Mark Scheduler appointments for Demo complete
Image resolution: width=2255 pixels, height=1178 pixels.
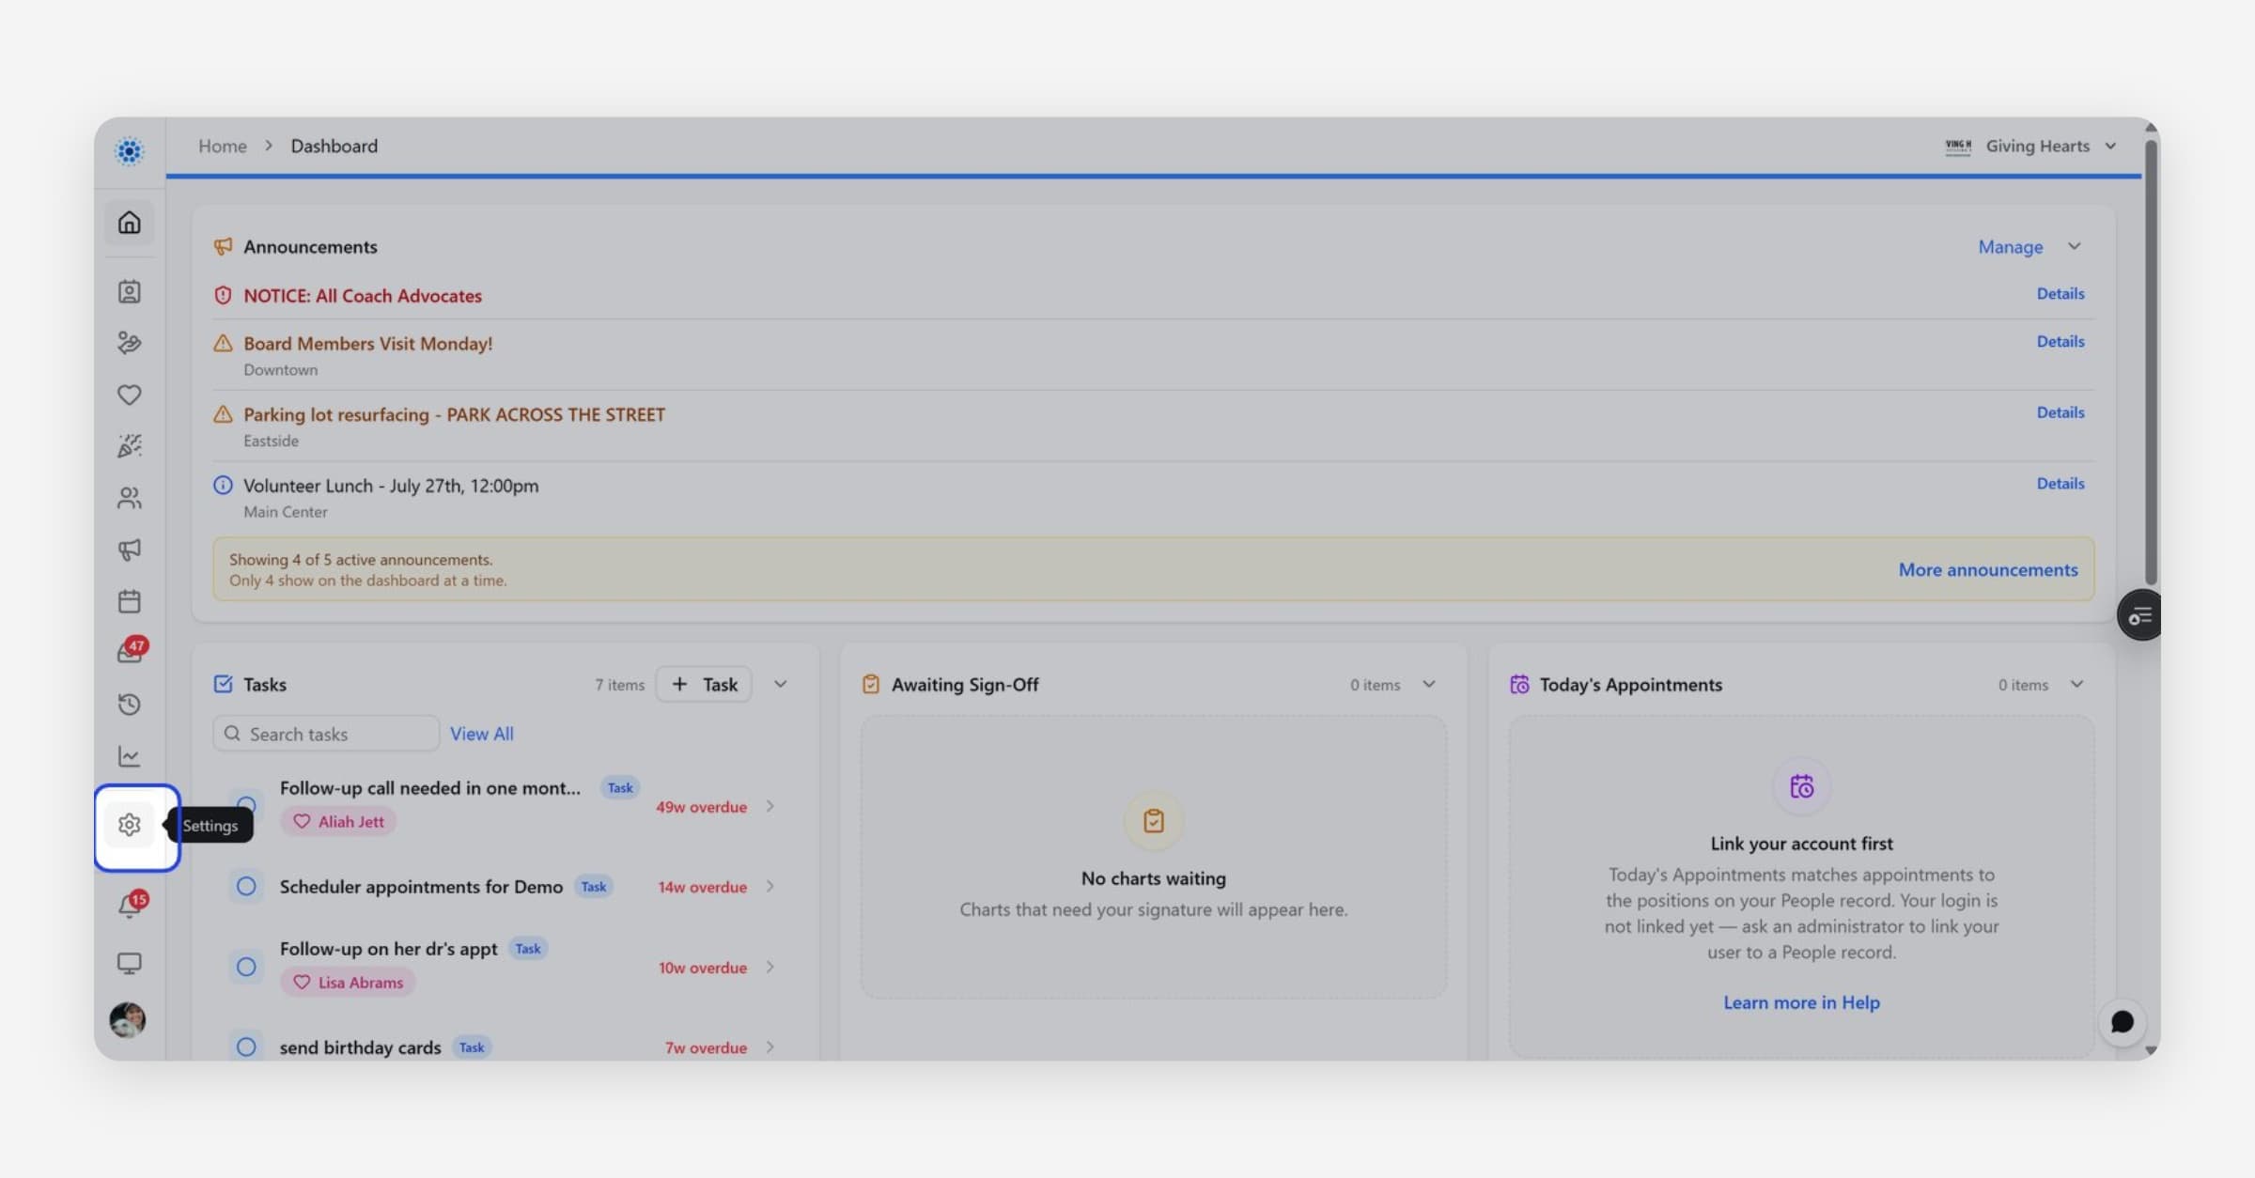point(246,886)
